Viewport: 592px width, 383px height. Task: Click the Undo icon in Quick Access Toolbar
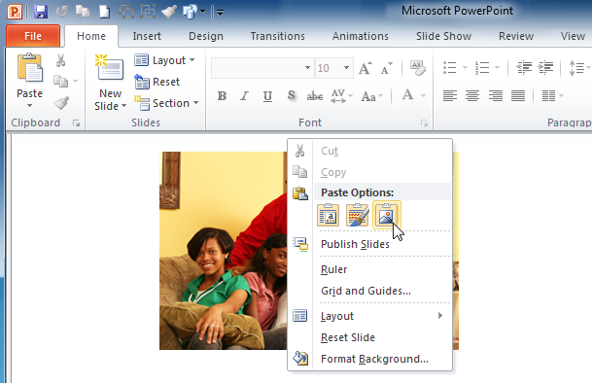(x=62, y=12)
